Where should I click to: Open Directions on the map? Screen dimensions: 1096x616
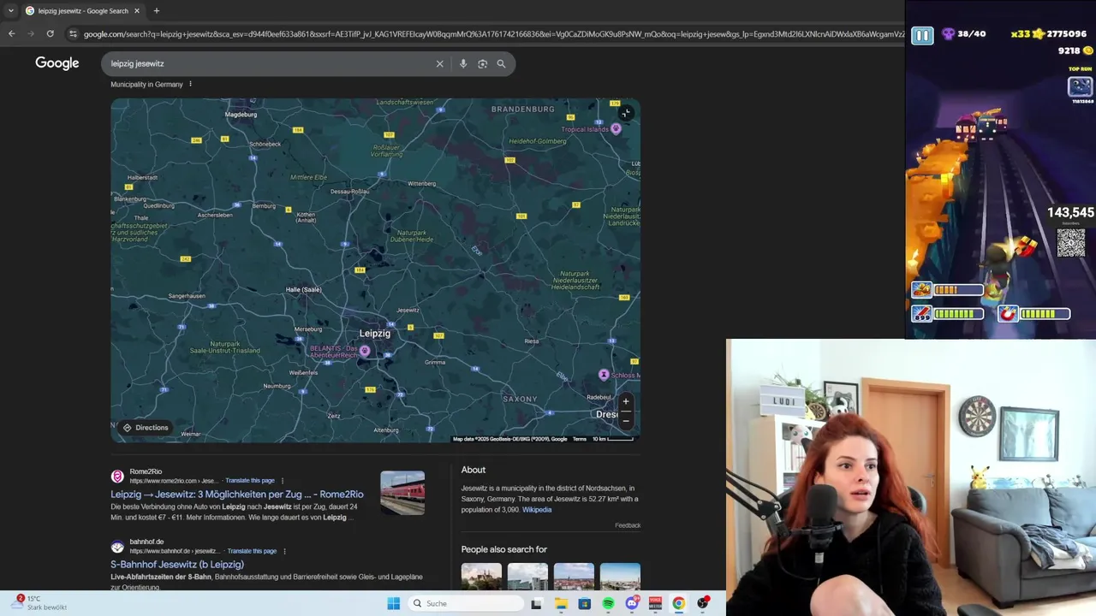[x=145, y=428]
